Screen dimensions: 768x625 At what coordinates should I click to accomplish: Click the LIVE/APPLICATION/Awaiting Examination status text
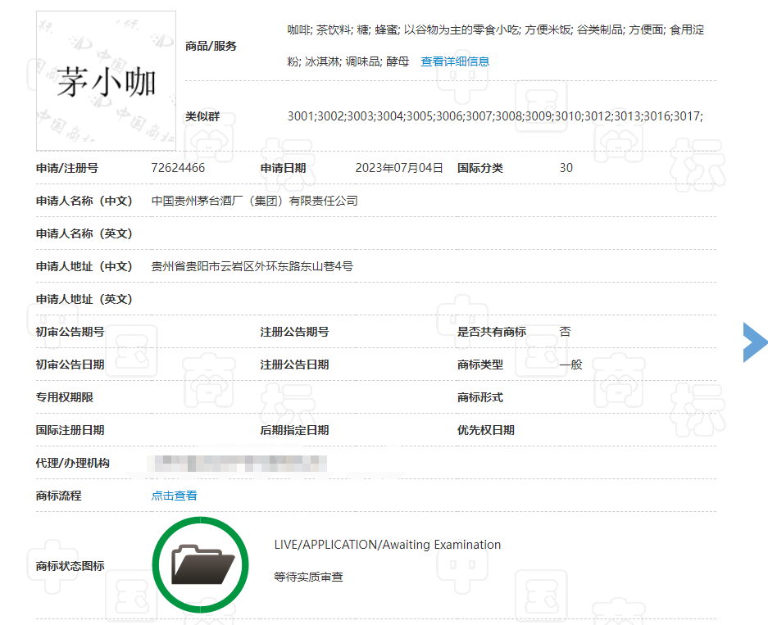[388, 545]
